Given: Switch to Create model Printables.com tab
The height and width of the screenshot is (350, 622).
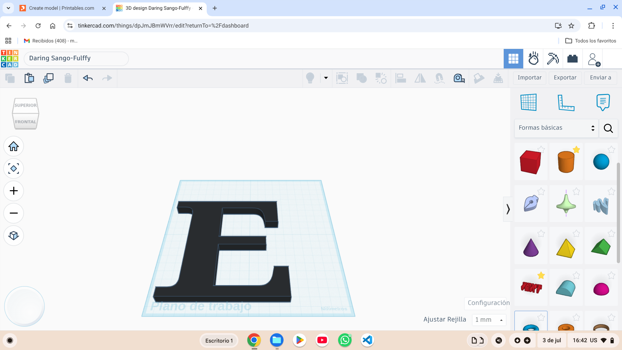Looking at the screenshot, I should click(62, 8).
